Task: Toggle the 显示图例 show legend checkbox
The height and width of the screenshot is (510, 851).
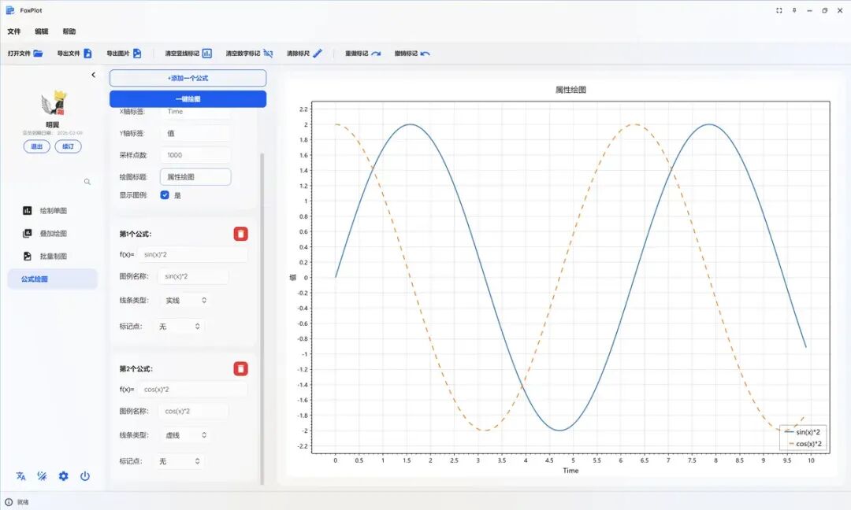Action: click(165, 195)
